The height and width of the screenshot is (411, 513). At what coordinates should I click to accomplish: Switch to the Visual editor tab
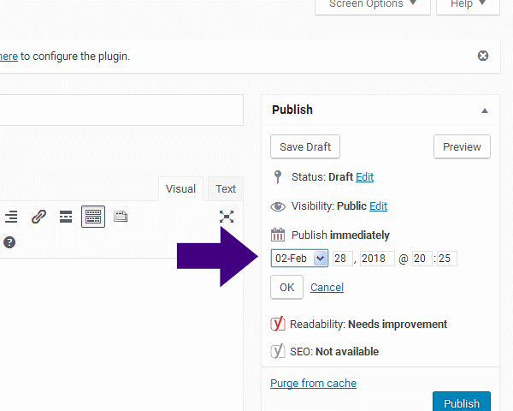click(x=180, y=189)
